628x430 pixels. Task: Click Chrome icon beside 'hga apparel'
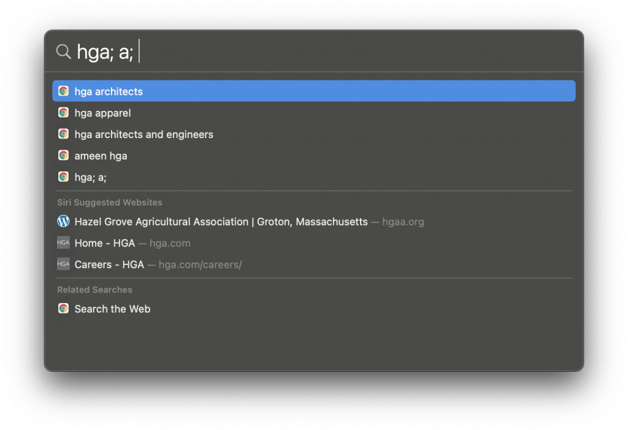click(63, 113)
